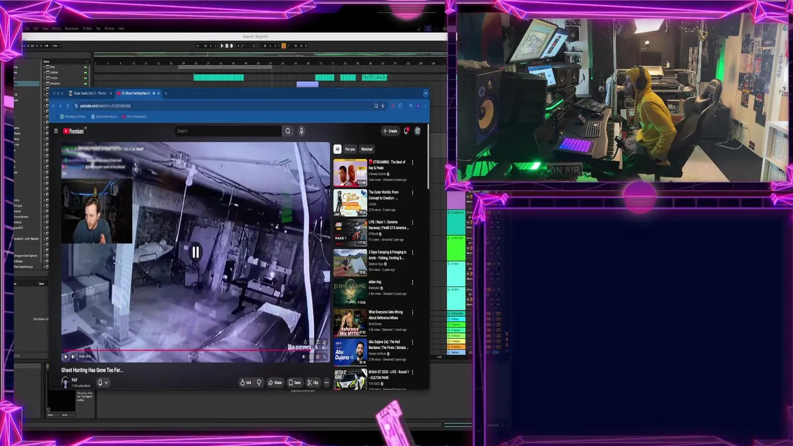
Task: Select the For you filter chip
Action: point(350,149)
